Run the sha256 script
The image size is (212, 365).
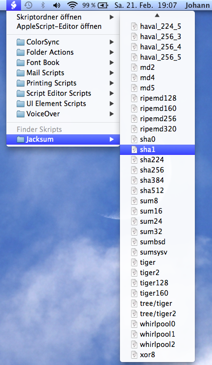158,170
